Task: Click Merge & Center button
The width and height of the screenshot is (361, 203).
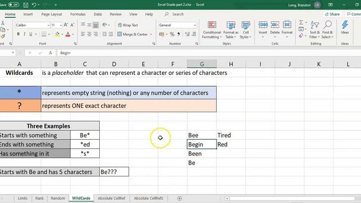Action: point(133,34)
